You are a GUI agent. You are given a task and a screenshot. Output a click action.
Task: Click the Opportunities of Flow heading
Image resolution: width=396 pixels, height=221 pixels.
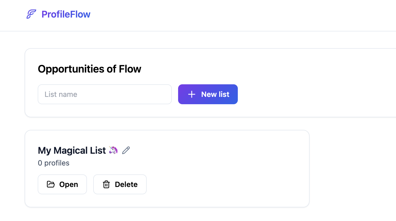(x=90, y=69)
